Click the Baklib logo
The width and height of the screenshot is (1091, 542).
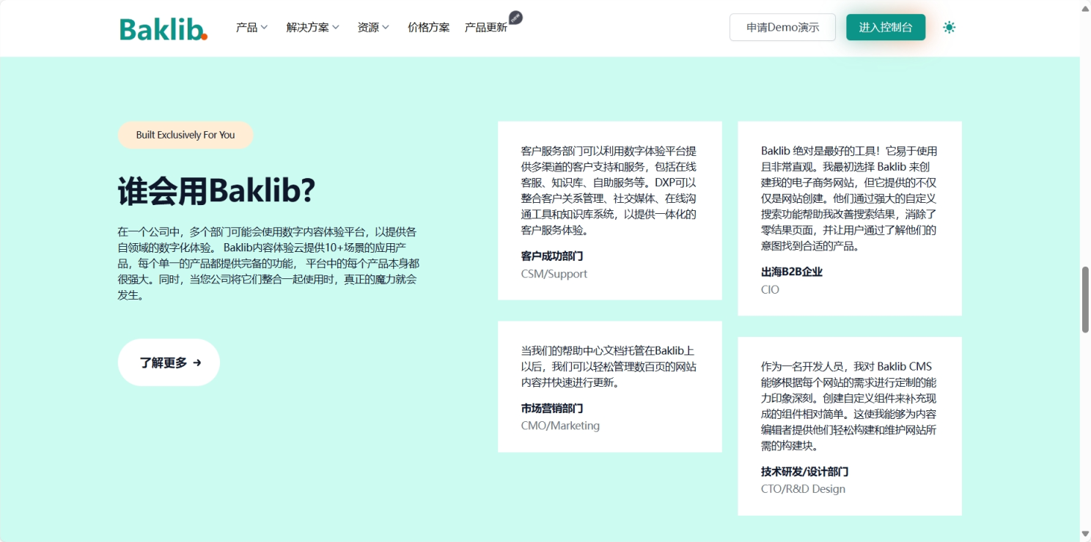click(164, 29)
